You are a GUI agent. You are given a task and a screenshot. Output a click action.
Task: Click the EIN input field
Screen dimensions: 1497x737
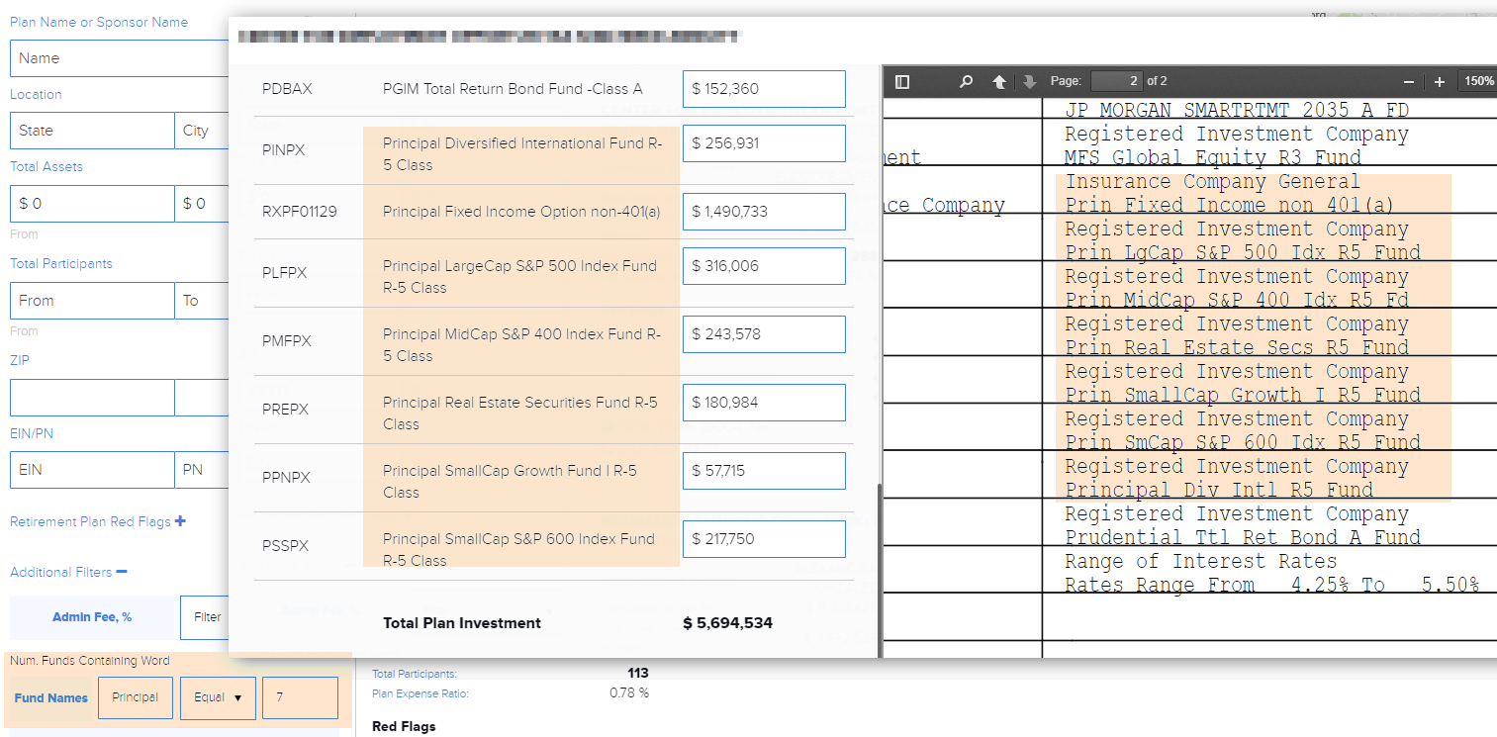92,470
